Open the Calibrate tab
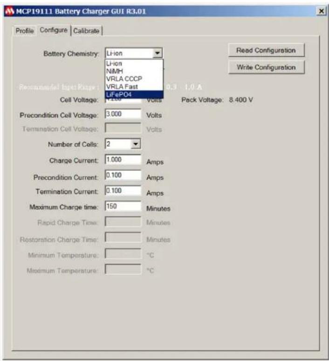This screenshot has height=361, width=329. tap(86, 31)
